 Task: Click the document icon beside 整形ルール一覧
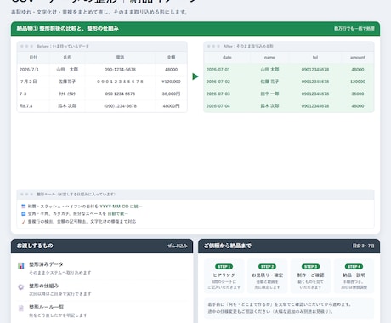tap(21, 309)
